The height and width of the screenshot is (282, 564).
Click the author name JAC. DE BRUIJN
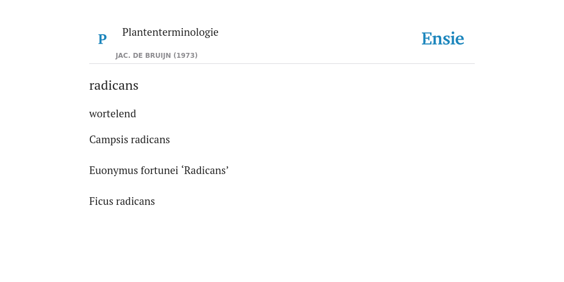click(143, 56)
